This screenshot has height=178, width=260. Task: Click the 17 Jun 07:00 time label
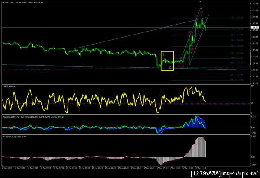point(58,168)
